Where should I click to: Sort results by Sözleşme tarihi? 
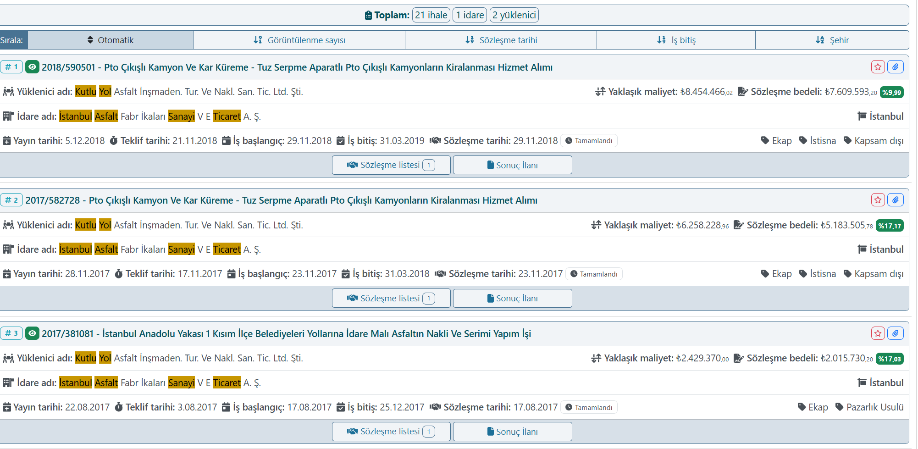click(501, 40)
